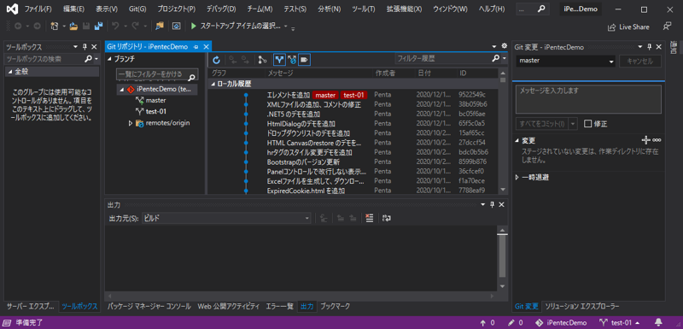
Task: Select commit 'XMLファイルの追加、コメントの修正'
Action: (x=313, y=104)
